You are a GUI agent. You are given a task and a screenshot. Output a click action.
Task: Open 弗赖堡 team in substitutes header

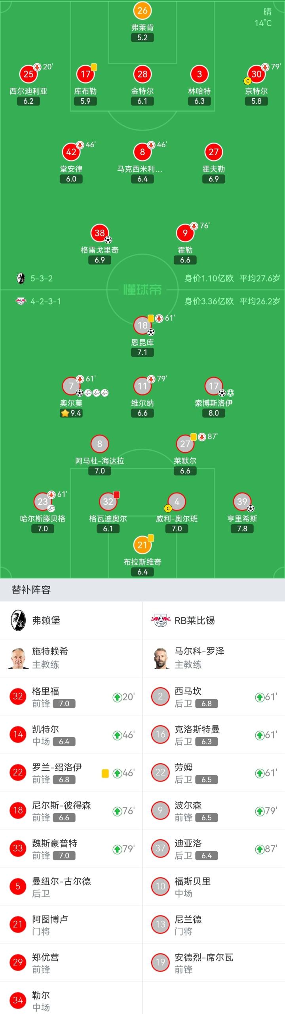(46, 620)
